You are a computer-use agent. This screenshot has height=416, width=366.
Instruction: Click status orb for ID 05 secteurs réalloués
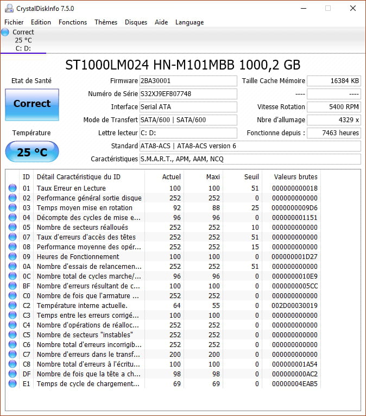pyautogui.click(x=12, y=227)
